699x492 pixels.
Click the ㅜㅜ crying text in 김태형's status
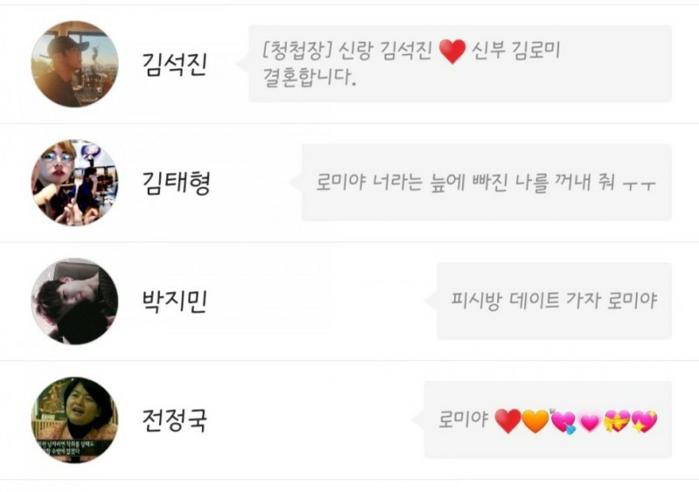(640, 183)
